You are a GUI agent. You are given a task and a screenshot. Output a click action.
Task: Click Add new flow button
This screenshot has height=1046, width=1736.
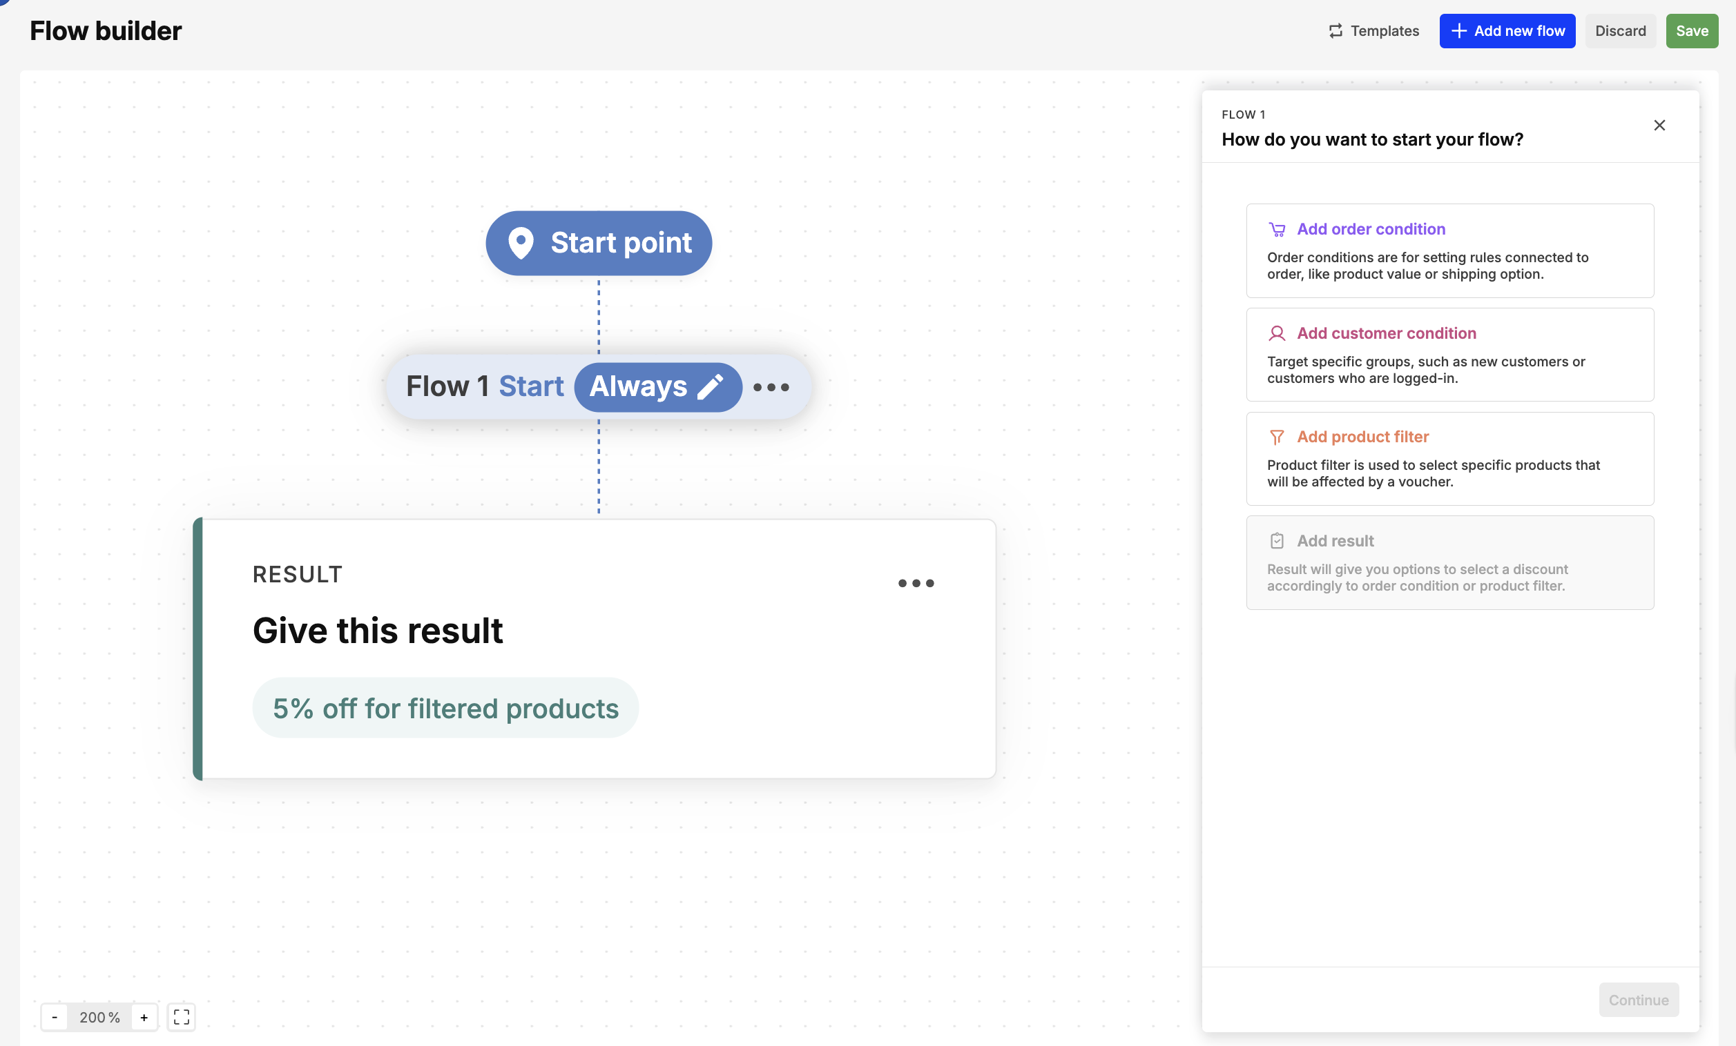(x=1507, y=31)
